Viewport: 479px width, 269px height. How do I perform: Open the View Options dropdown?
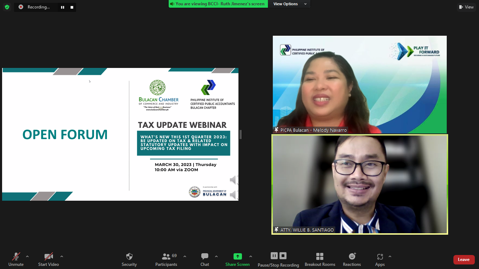coord(290,4)
